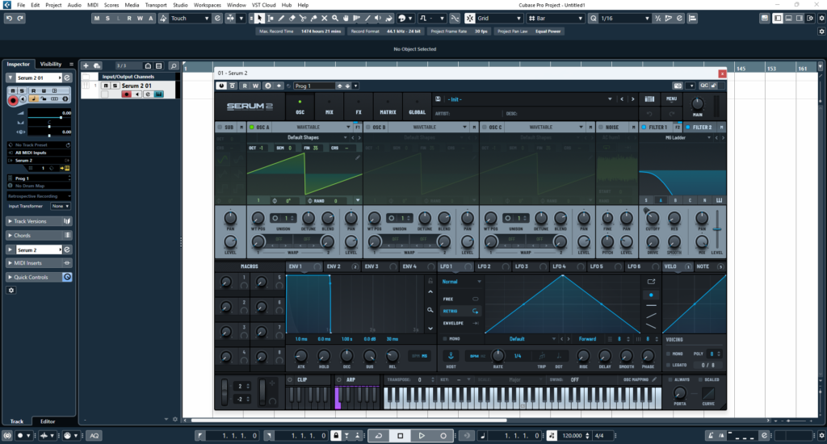The width and height of the screenshot is (827, 444).
Task: Click the Stop transport button
Action: [401, 436]
